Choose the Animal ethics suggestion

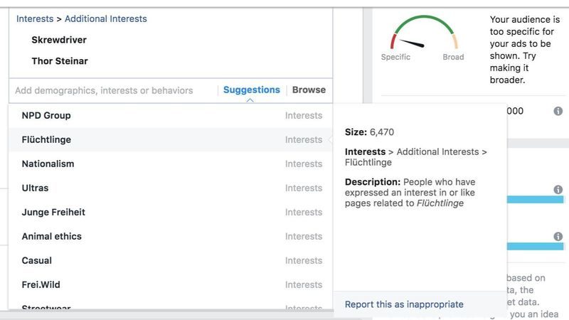coord(171,237)
